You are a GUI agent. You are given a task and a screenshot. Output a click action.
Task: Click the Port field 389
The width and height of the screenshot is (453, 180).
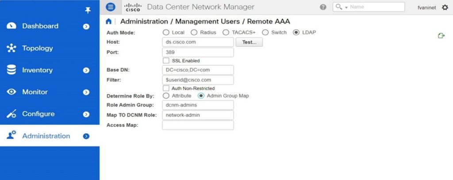point(198,52)
